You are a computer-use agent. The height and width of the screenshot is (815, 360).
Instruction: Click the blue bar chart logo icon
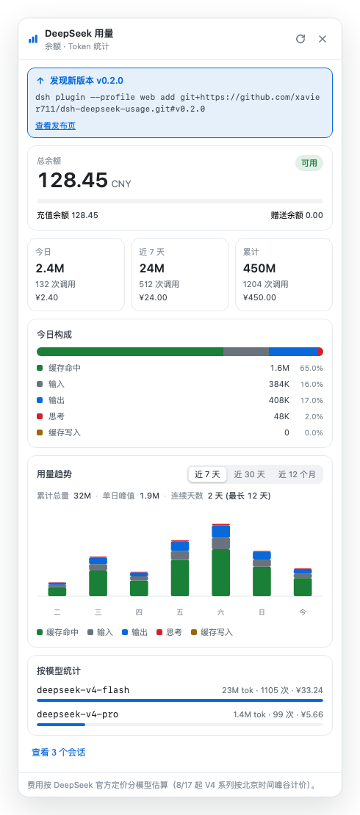click(33, 39)
